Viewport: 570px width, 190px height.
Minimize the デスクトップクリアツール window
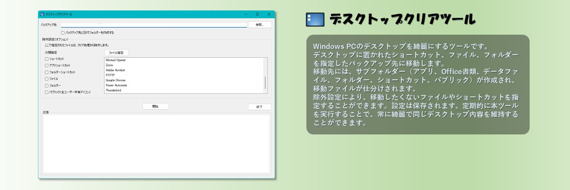(245, 15)
